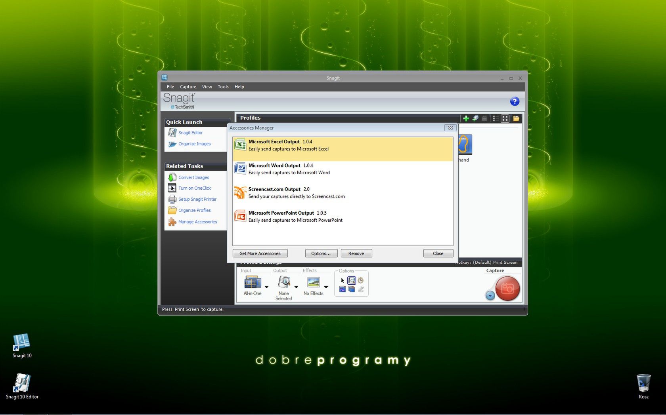Image resolution: width=666 pixels, height=415 pixels.
Task: Click the Snagit window title bar icon
Action: coord(165,77)
